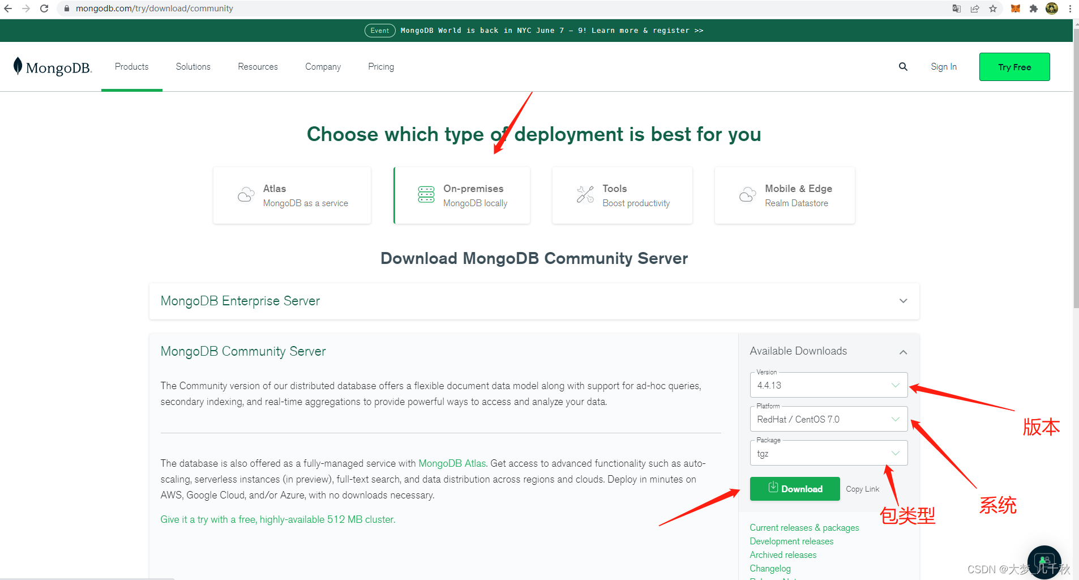The width and height of the screenshot is (1079, 580).
Task: Collapse the Available Downloads panel
Action: tap(903, 352)
